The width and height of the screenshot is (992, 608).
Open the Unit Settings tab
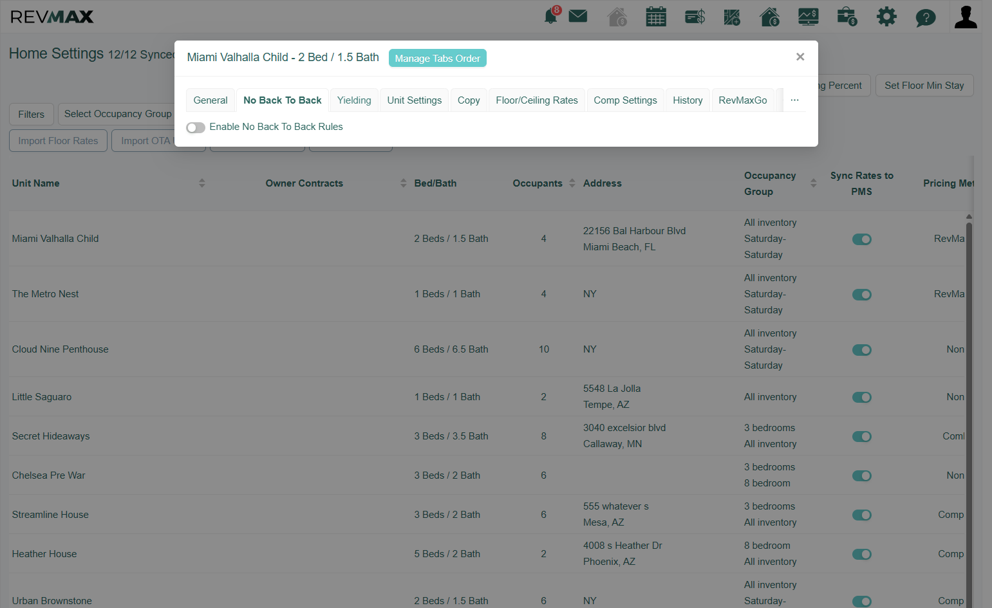tap(415, 100)
